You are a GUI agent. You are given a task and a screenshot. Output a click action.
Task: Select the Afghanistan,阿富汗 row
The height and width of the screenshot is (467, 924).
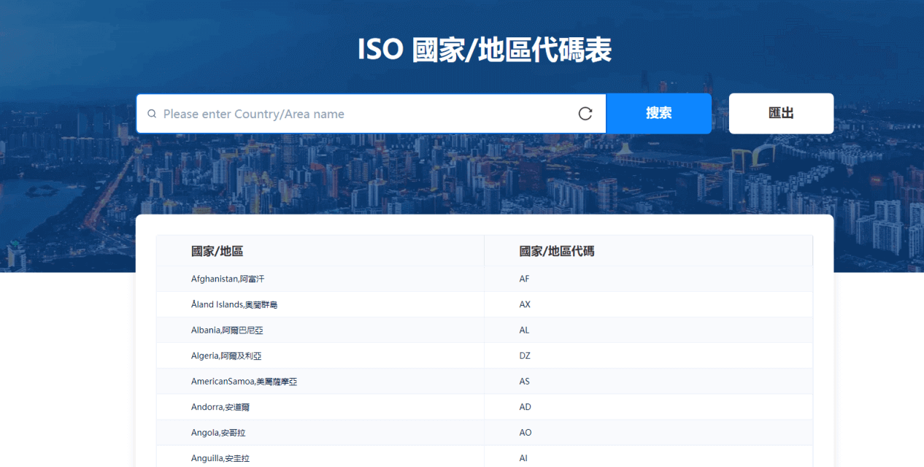[223, 279]
